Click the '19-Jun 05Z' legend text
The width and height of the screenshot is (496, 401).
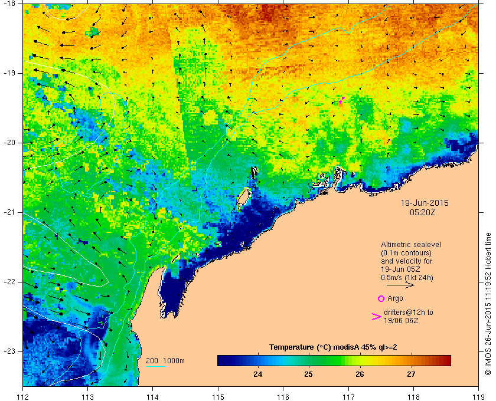(400, 269)
